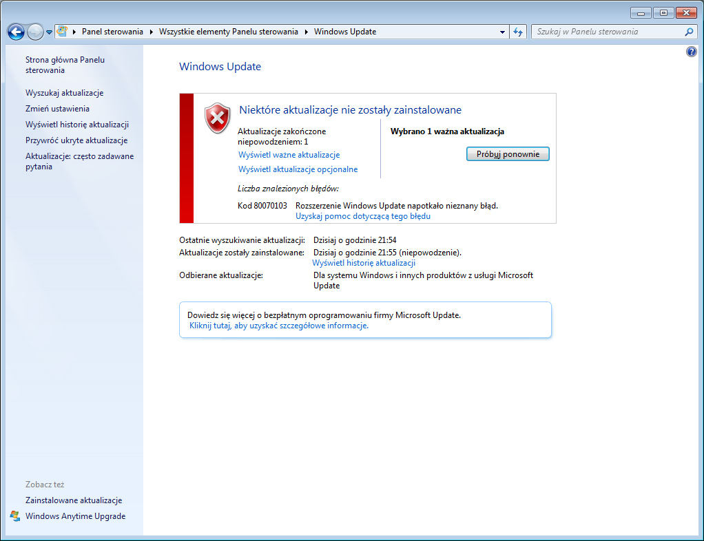The height and width of the screenshot is (541, 704).
Task: Go back using the blue back arrow
Action: (x=16, y=32)
